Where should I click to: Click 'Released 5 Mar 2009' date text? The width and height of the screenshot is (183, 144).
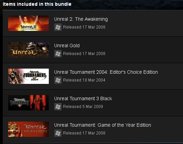click(83, 107)
